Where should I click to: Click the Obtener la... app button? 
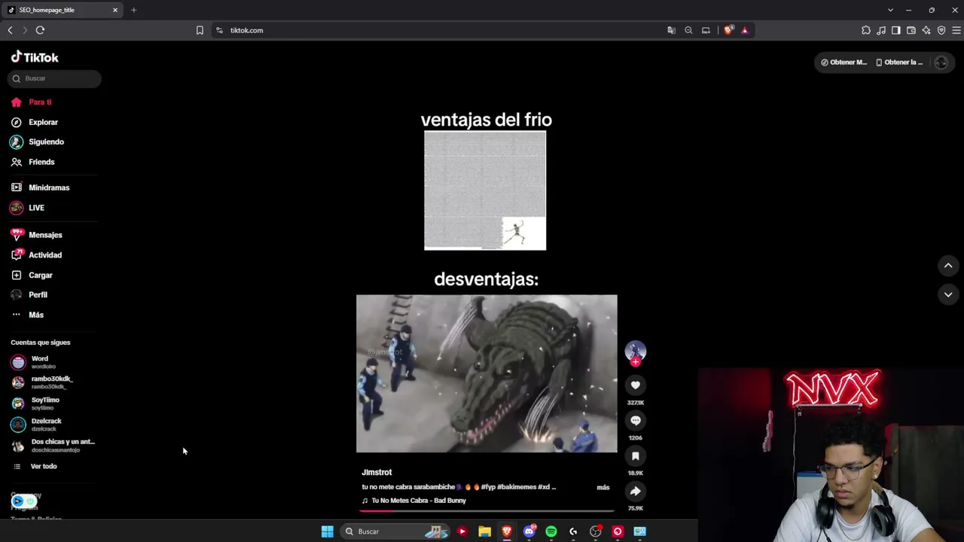(x=899, y=62)
